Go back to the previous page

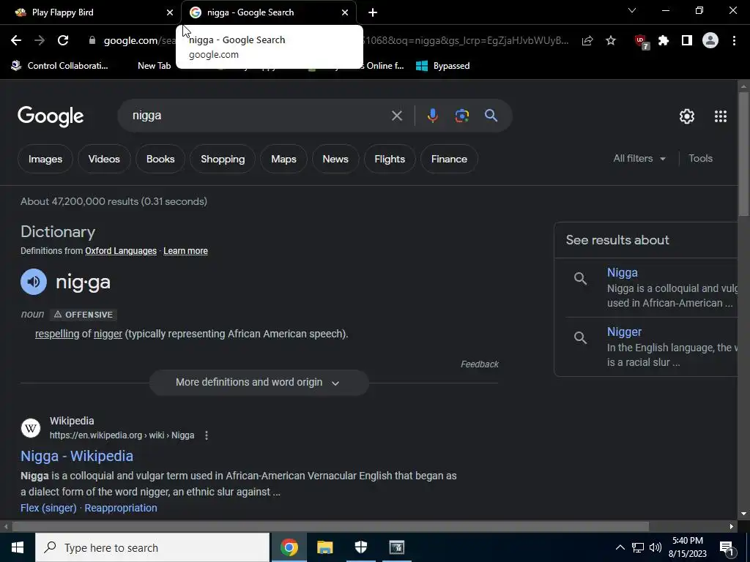click(16, 41)
